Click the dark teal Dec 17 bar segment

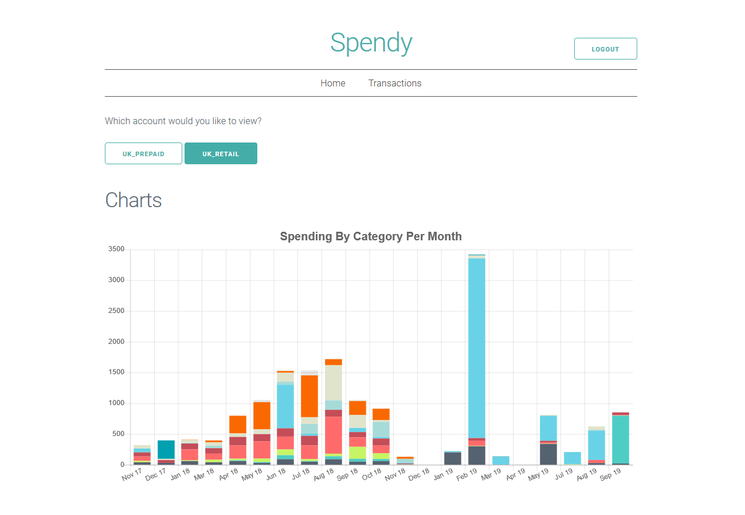tap(166, 449)
